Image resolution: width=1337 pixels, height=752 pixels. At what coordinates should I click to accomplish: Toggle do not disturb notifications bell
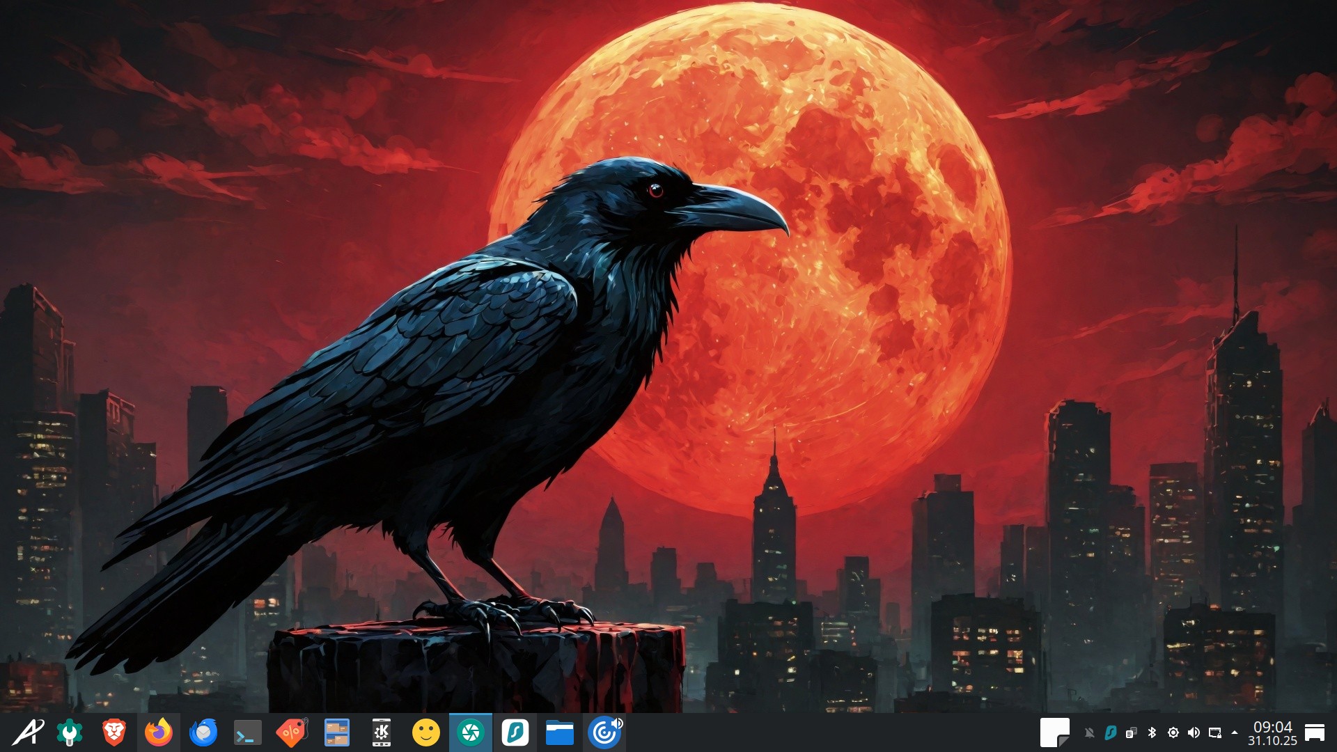(x=1090, y=733)
